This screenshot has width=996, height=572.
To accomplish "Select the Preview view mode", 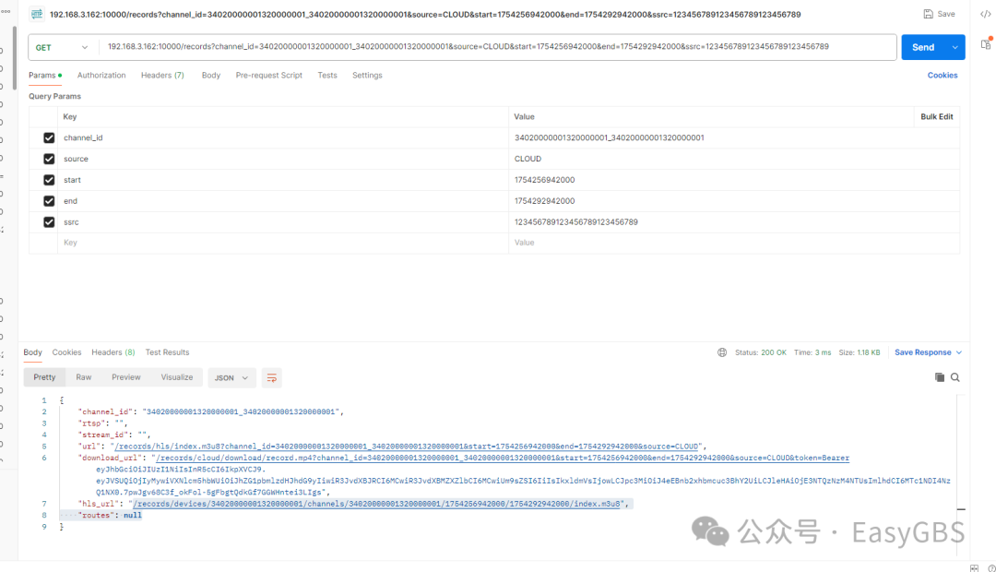I will coord(125,377).
